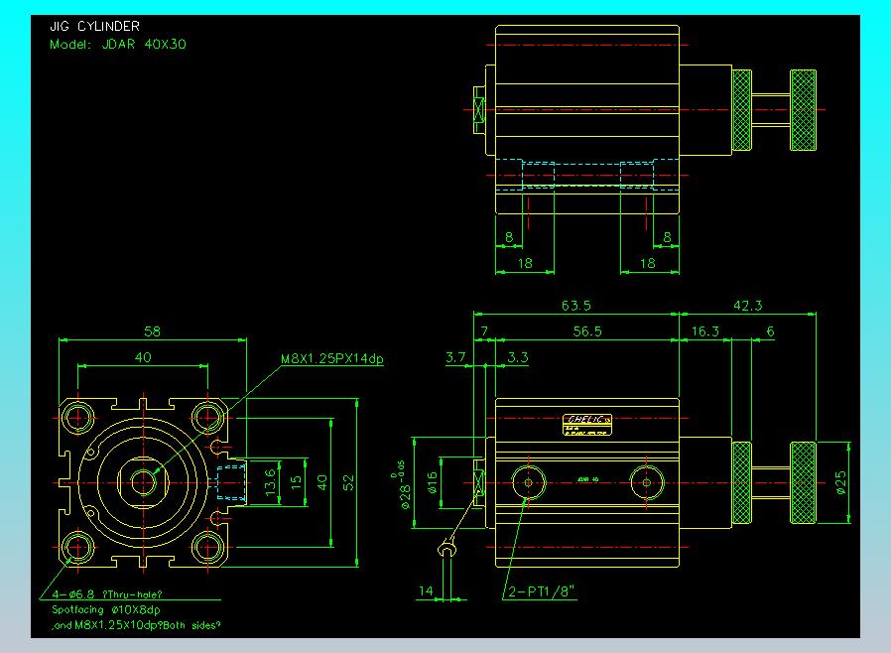Select the 'and M8X1.25X10dp?Both sides?' note line
Image resolution: width=891 pixels, height=653 pixels.
coord(136,625)
